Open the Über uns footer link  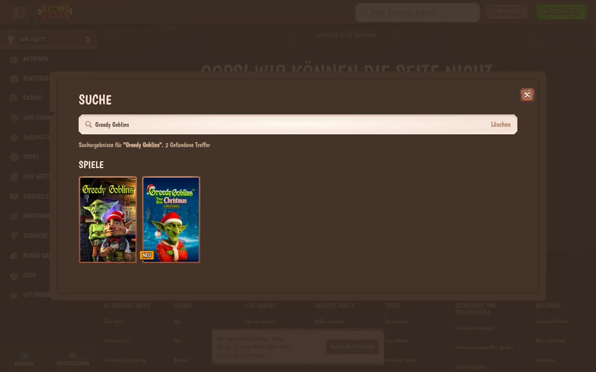click(113, 321)
